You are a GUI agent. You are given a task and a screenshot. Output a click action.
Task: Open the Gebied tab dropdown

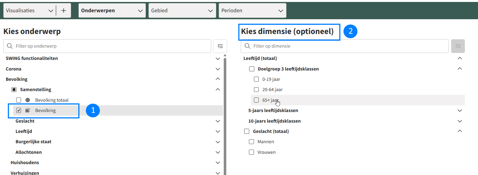click(x=182, y=11)
